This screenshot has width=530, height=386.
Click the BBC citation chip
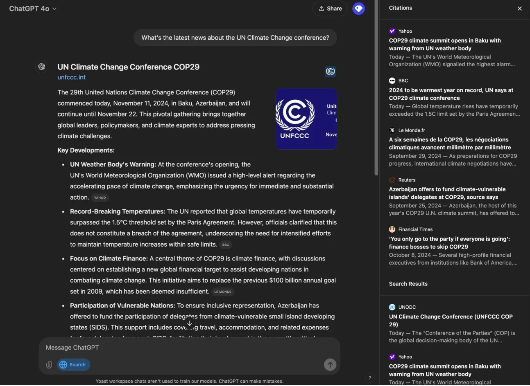tap(226, 245)
